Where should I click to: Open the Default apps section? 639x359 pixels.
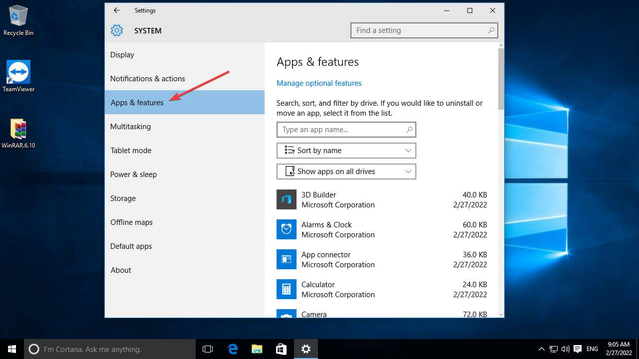pyautogui.click(x=131, y=246)
